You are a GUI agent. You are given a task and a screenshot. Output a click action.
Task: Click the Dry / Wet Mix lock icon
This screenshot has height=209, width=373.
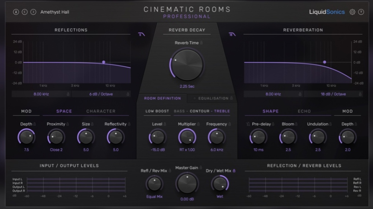[x=234, y=171]
